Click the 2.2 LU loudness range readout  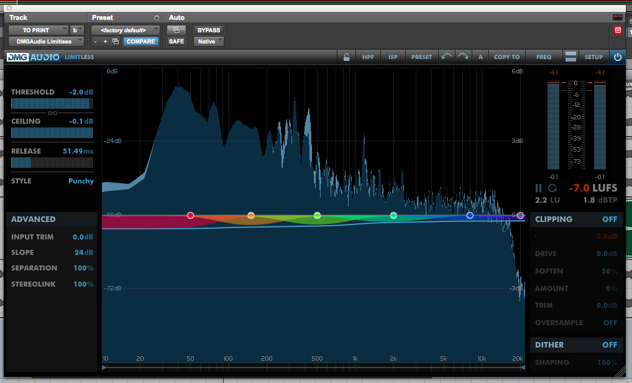tap(547, 200)
